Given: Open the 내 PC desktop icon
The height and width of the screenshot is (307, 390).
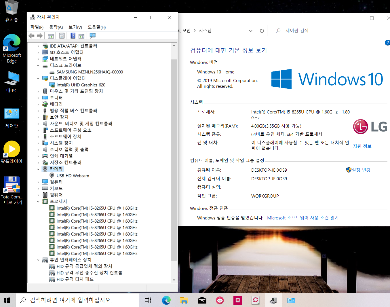Looking at the screenshot, I should coord(12,82).
